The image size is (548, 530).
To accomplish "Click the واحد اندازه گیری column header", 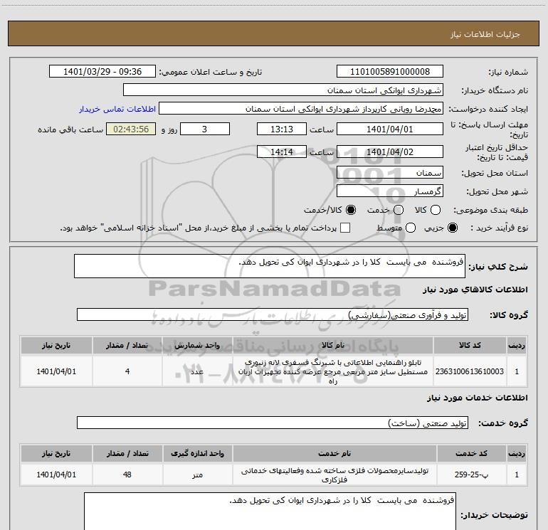I will coord(197,453).
